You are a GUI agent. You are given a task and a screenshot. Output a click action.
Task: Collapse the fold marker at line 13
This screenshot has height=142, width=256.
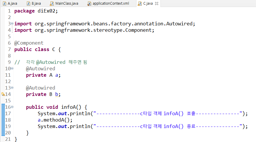(x=12, y=88)
